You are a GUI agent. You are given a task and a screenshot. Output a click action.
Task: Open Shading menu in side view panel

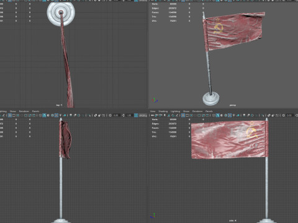163,111
